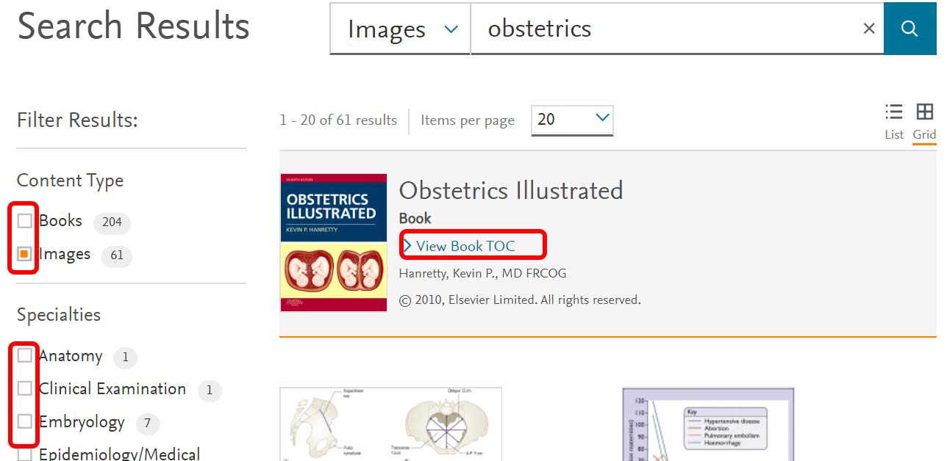Expand View Book TOC

tap(465, 246)
